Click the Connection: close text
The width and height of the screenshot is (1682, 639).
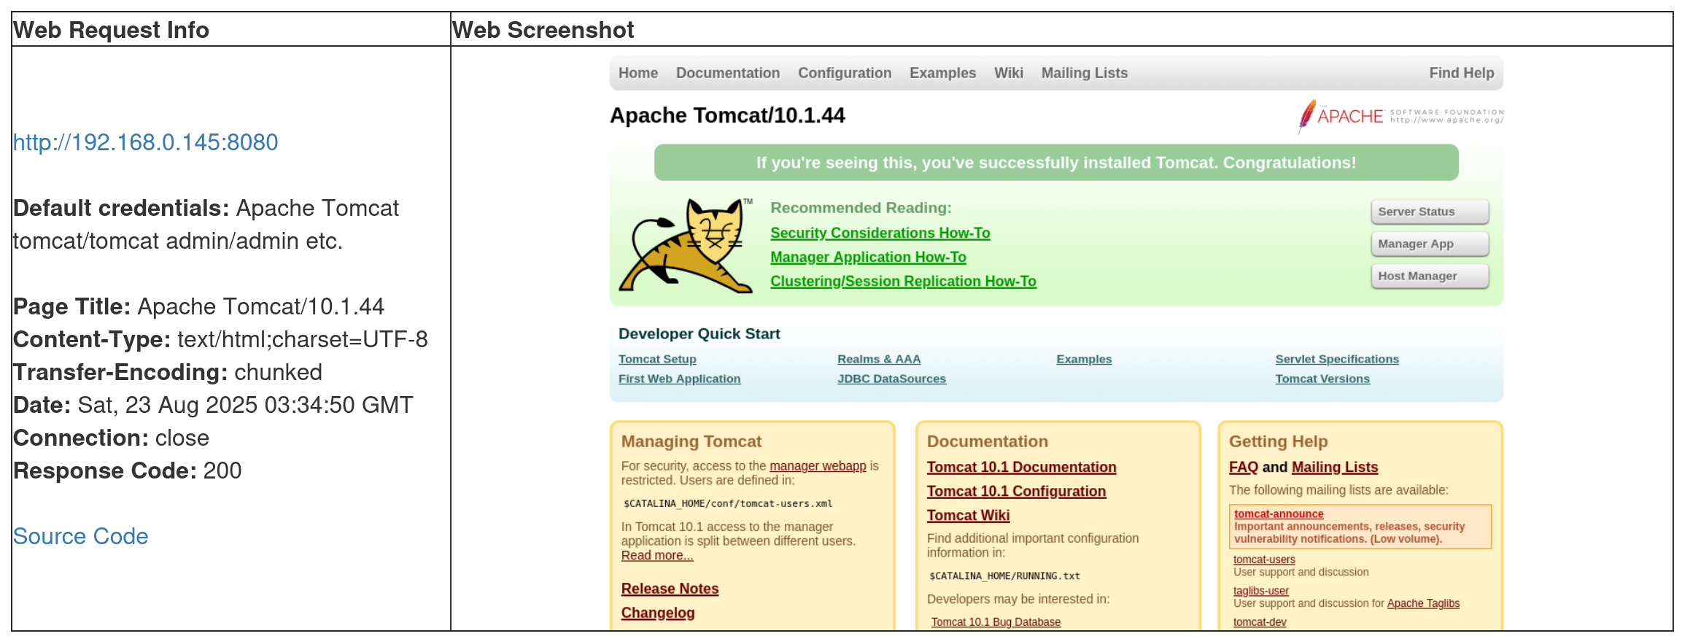click(111, 438)
